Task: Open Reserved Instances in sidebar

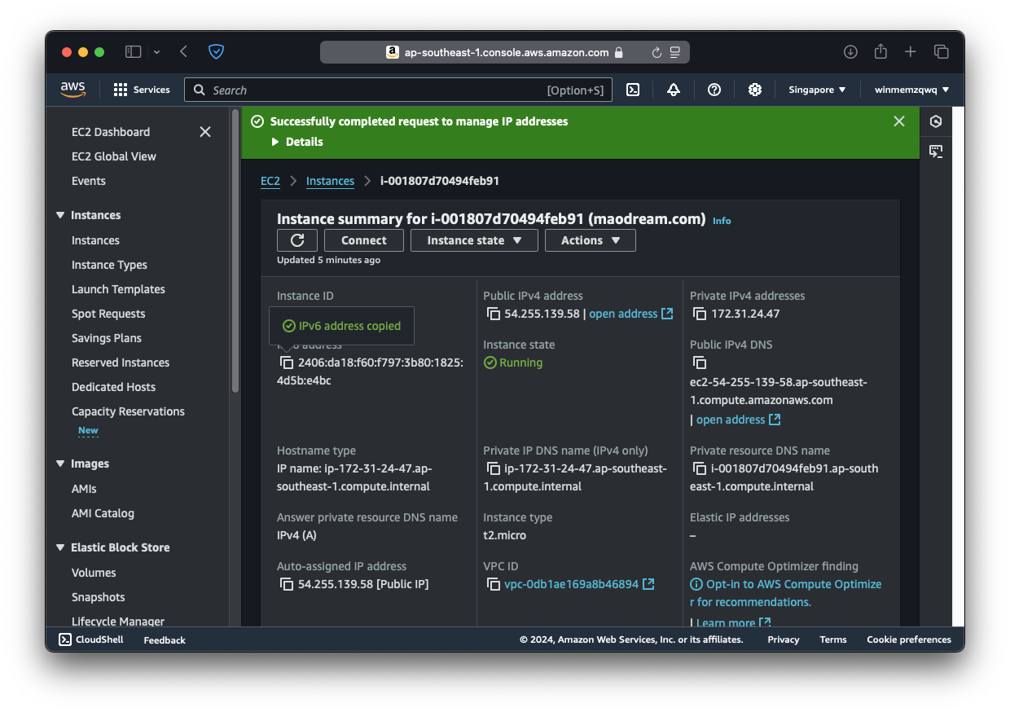Action: tap(121, 363)
